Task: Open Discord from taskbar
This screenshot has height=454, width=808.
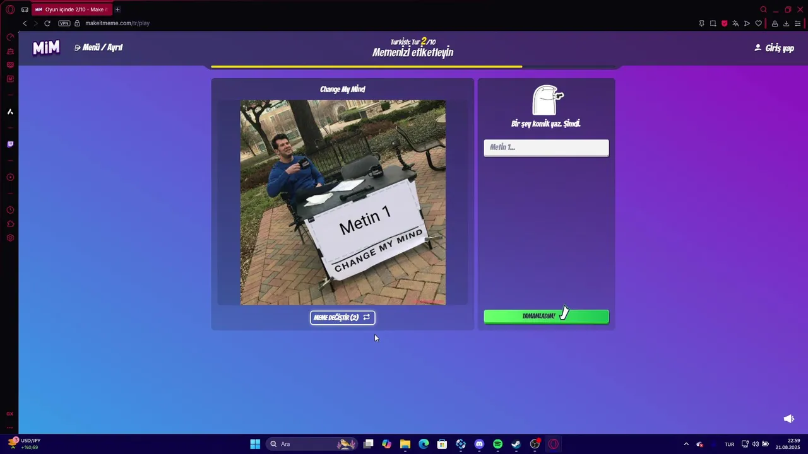Action: [x=479, y=444]
